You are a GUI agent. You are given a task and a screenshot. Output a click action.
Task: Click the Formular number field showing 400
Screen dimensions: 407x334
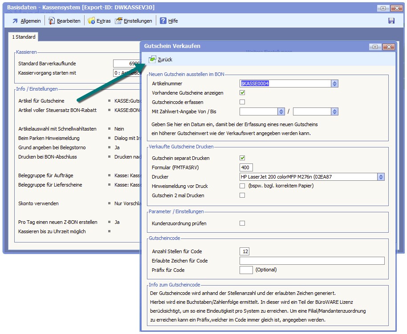(x=246, y=167)
